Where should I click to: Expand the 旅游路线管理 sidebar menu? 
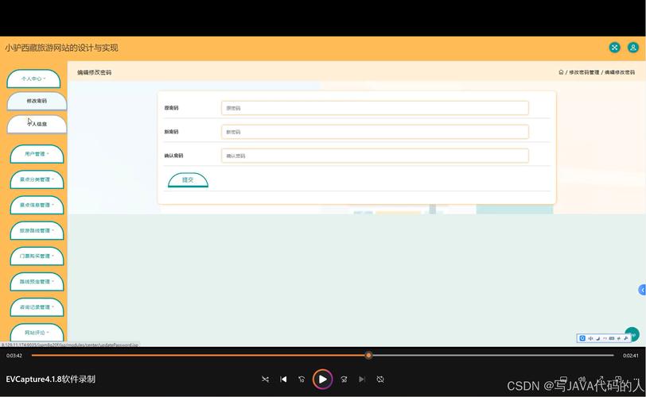[x=37, y=231]
